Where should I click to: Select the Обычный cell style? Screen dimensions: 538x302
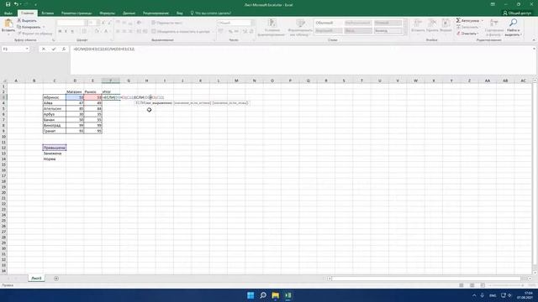coord(328,23)
